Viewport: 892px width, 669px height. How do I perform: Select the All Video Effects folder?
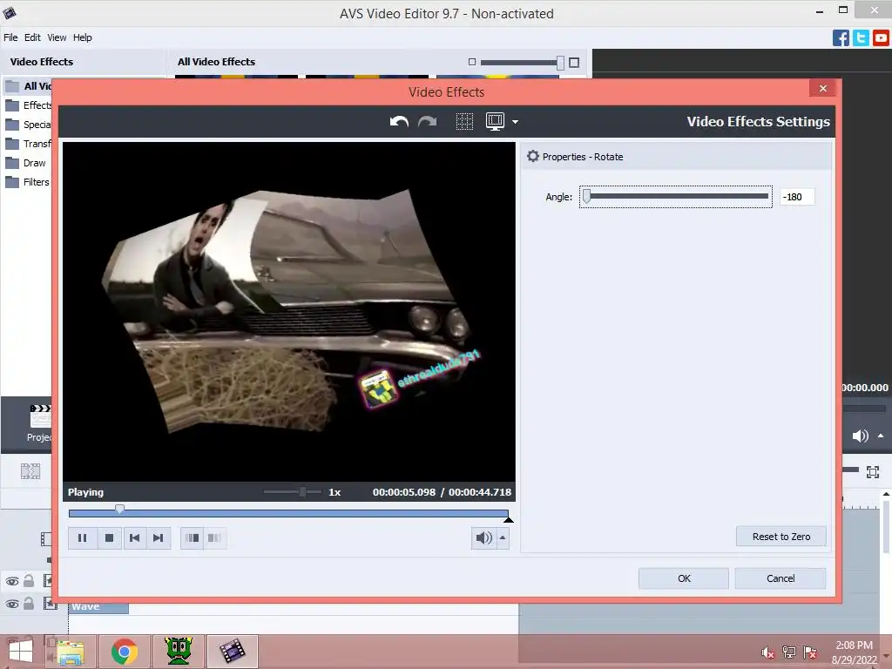click(28, 86)
